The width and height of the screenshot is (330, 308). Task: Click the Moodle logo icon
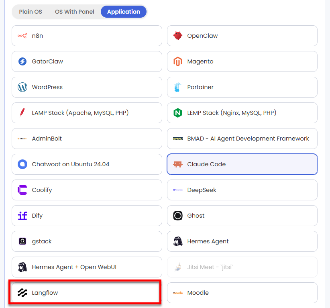178,293
